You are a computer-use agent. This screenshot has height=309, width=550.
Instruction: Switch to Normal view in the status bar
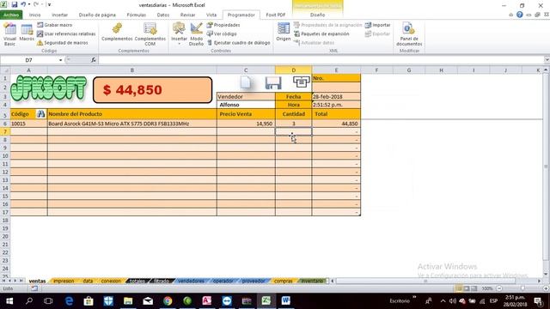tap(458, 288)
